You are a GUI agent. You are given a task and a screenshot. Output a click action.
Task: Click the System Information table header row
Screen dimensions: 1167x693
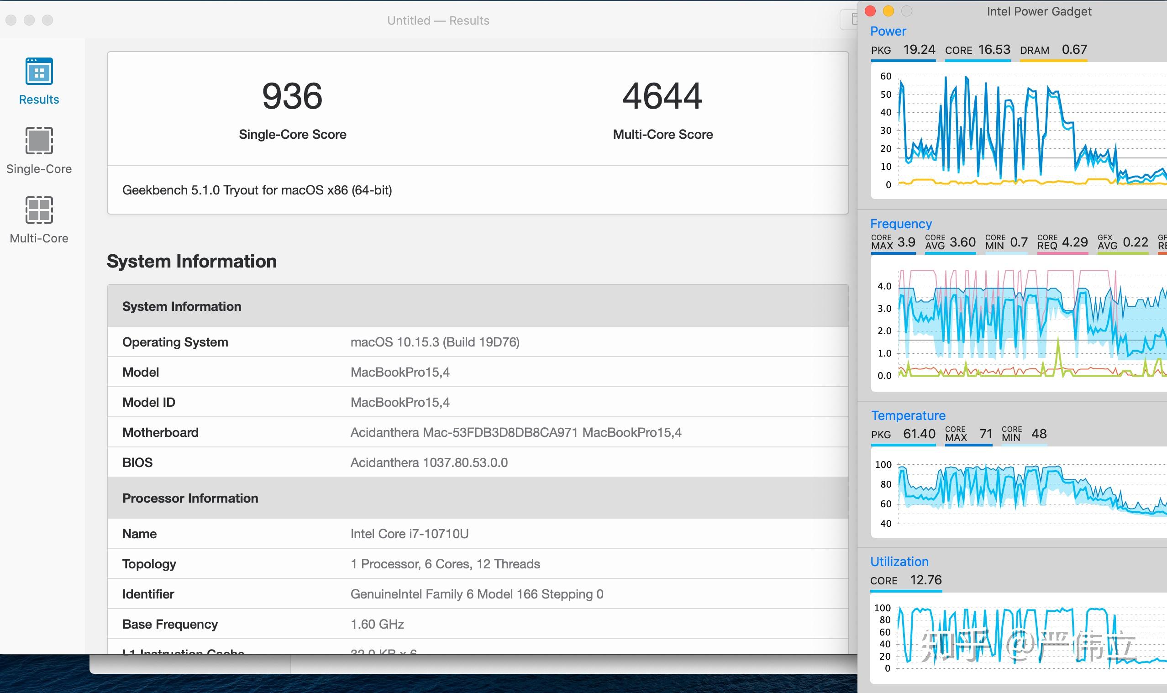coord(478,306)
